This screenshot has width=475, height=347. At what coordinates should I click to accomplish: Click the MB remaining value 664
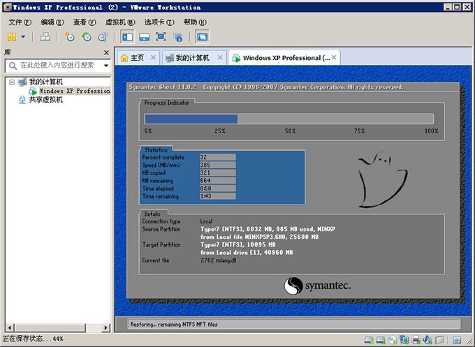click(217, 180)
